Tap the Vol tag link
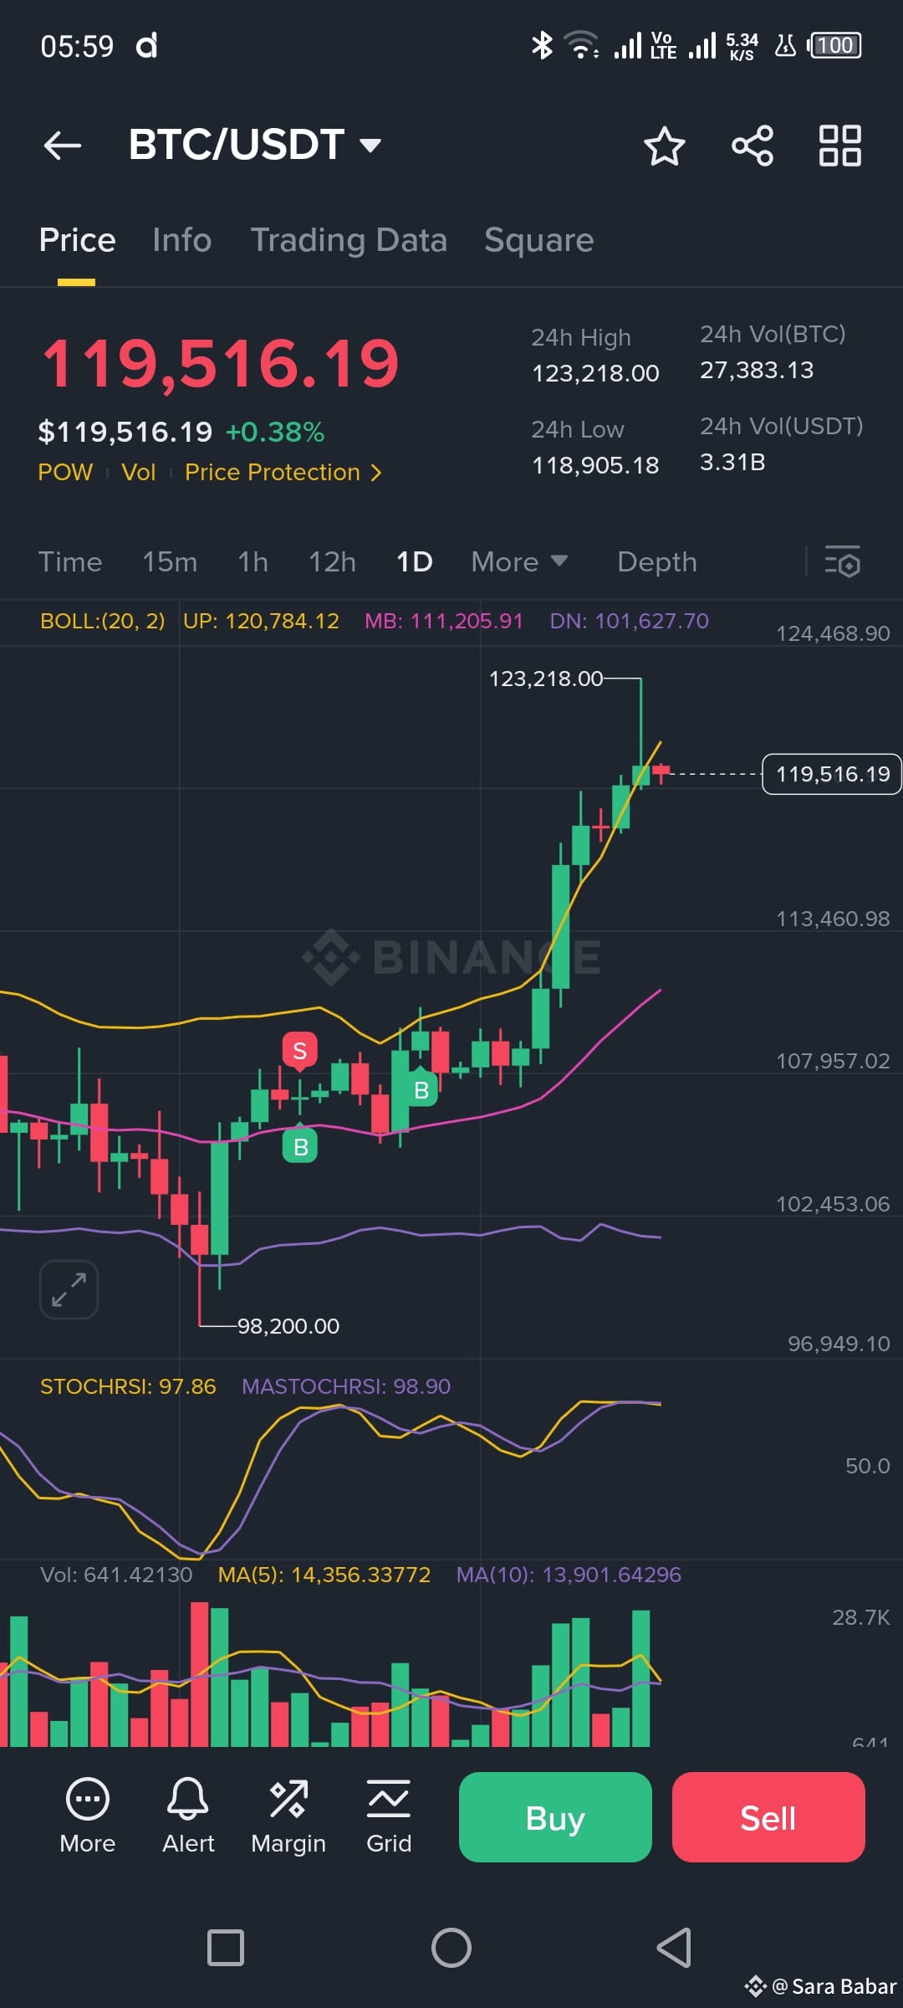Viewport: 903px width, 2008px height. 139,472
